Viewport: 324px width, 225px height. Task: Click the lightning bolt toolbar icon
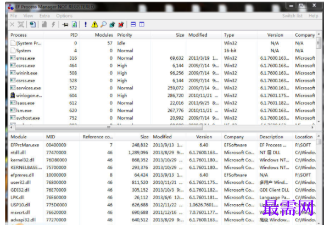(53, 25)
